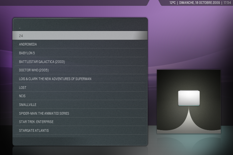Select Star Trek: Enterprise

click(x=80, y=122)
